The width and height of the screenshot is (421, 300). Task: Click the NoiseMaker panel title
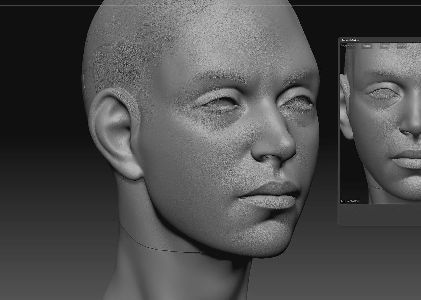tap(351, 40)
